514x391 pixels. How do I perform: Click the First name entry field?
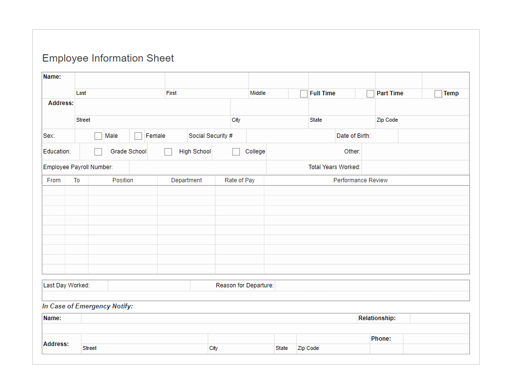207,81
